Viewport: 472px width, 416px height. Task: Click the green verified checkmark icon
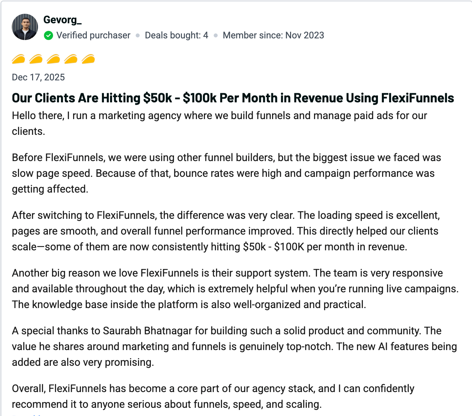pos(49,35)
